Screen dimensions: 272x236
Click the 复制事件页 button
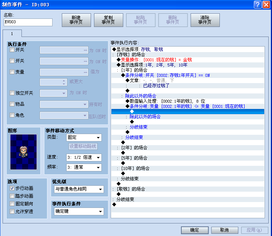(x=108, y=20)
